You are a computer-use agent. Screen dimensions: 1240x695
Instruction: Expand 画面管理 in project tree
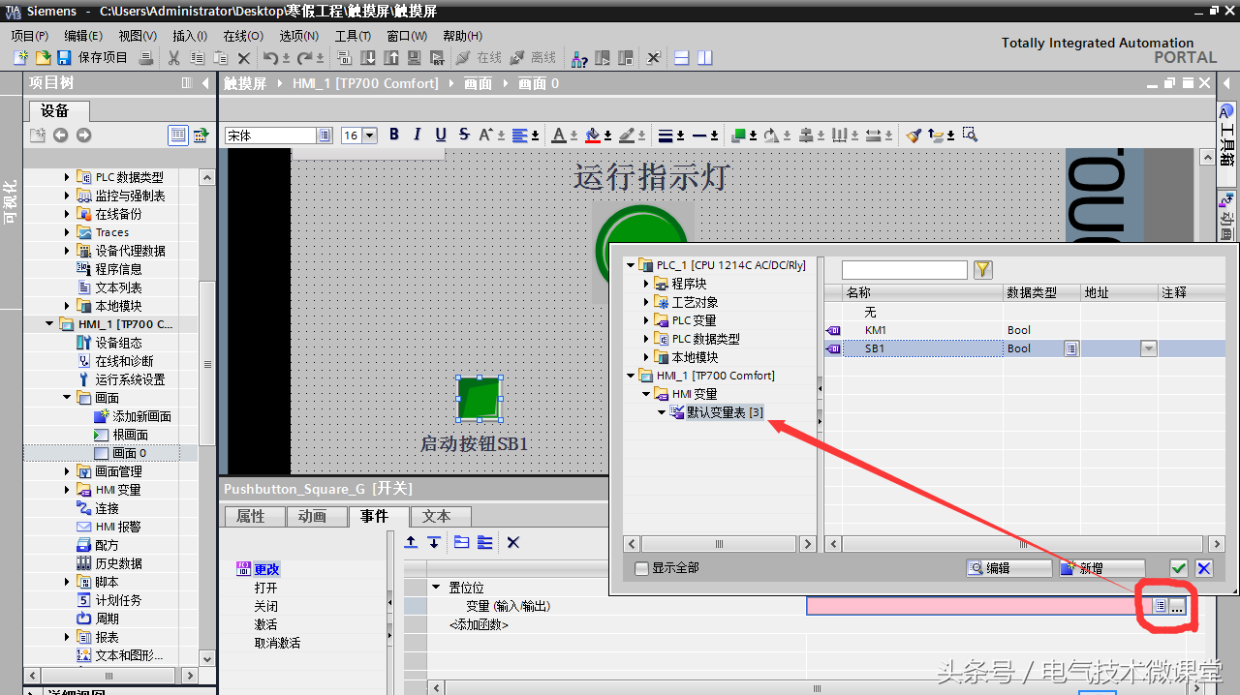pos(67,471)
